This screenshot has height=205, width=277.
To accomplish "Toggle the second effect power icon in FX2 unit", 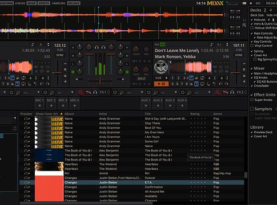I will click(x=148, y=92).
